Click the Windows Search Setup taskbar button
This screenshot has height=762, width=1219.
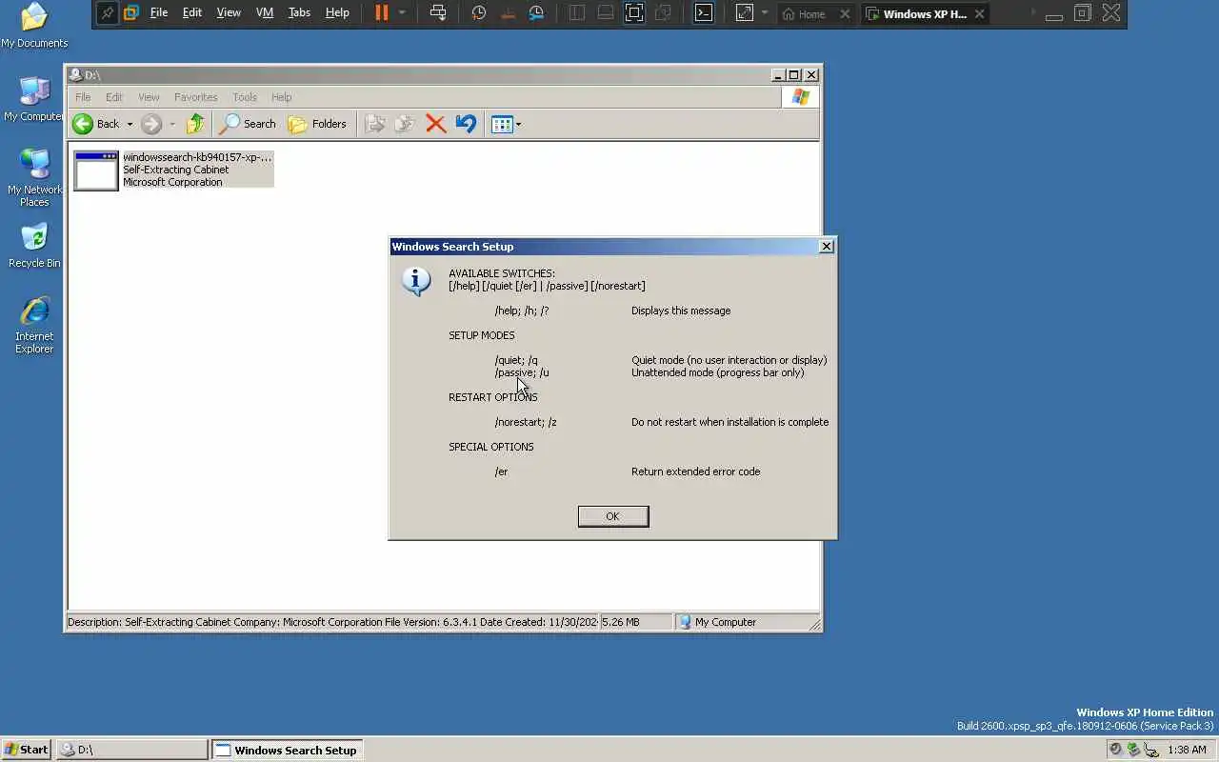(x=287, y=750)
